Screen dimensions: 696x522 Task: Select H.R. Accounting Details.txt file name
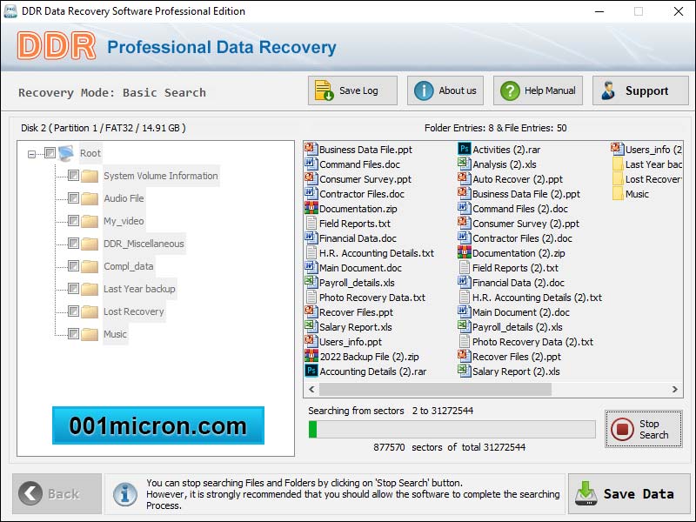click(377, 253)
